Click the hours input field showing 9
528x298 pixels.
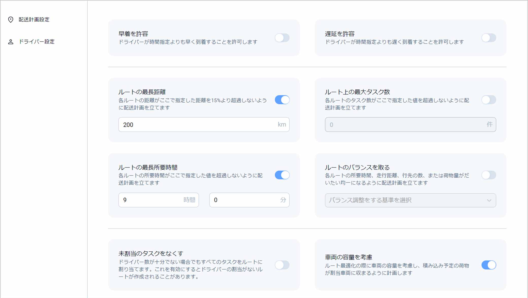click(x=152, y=200)
